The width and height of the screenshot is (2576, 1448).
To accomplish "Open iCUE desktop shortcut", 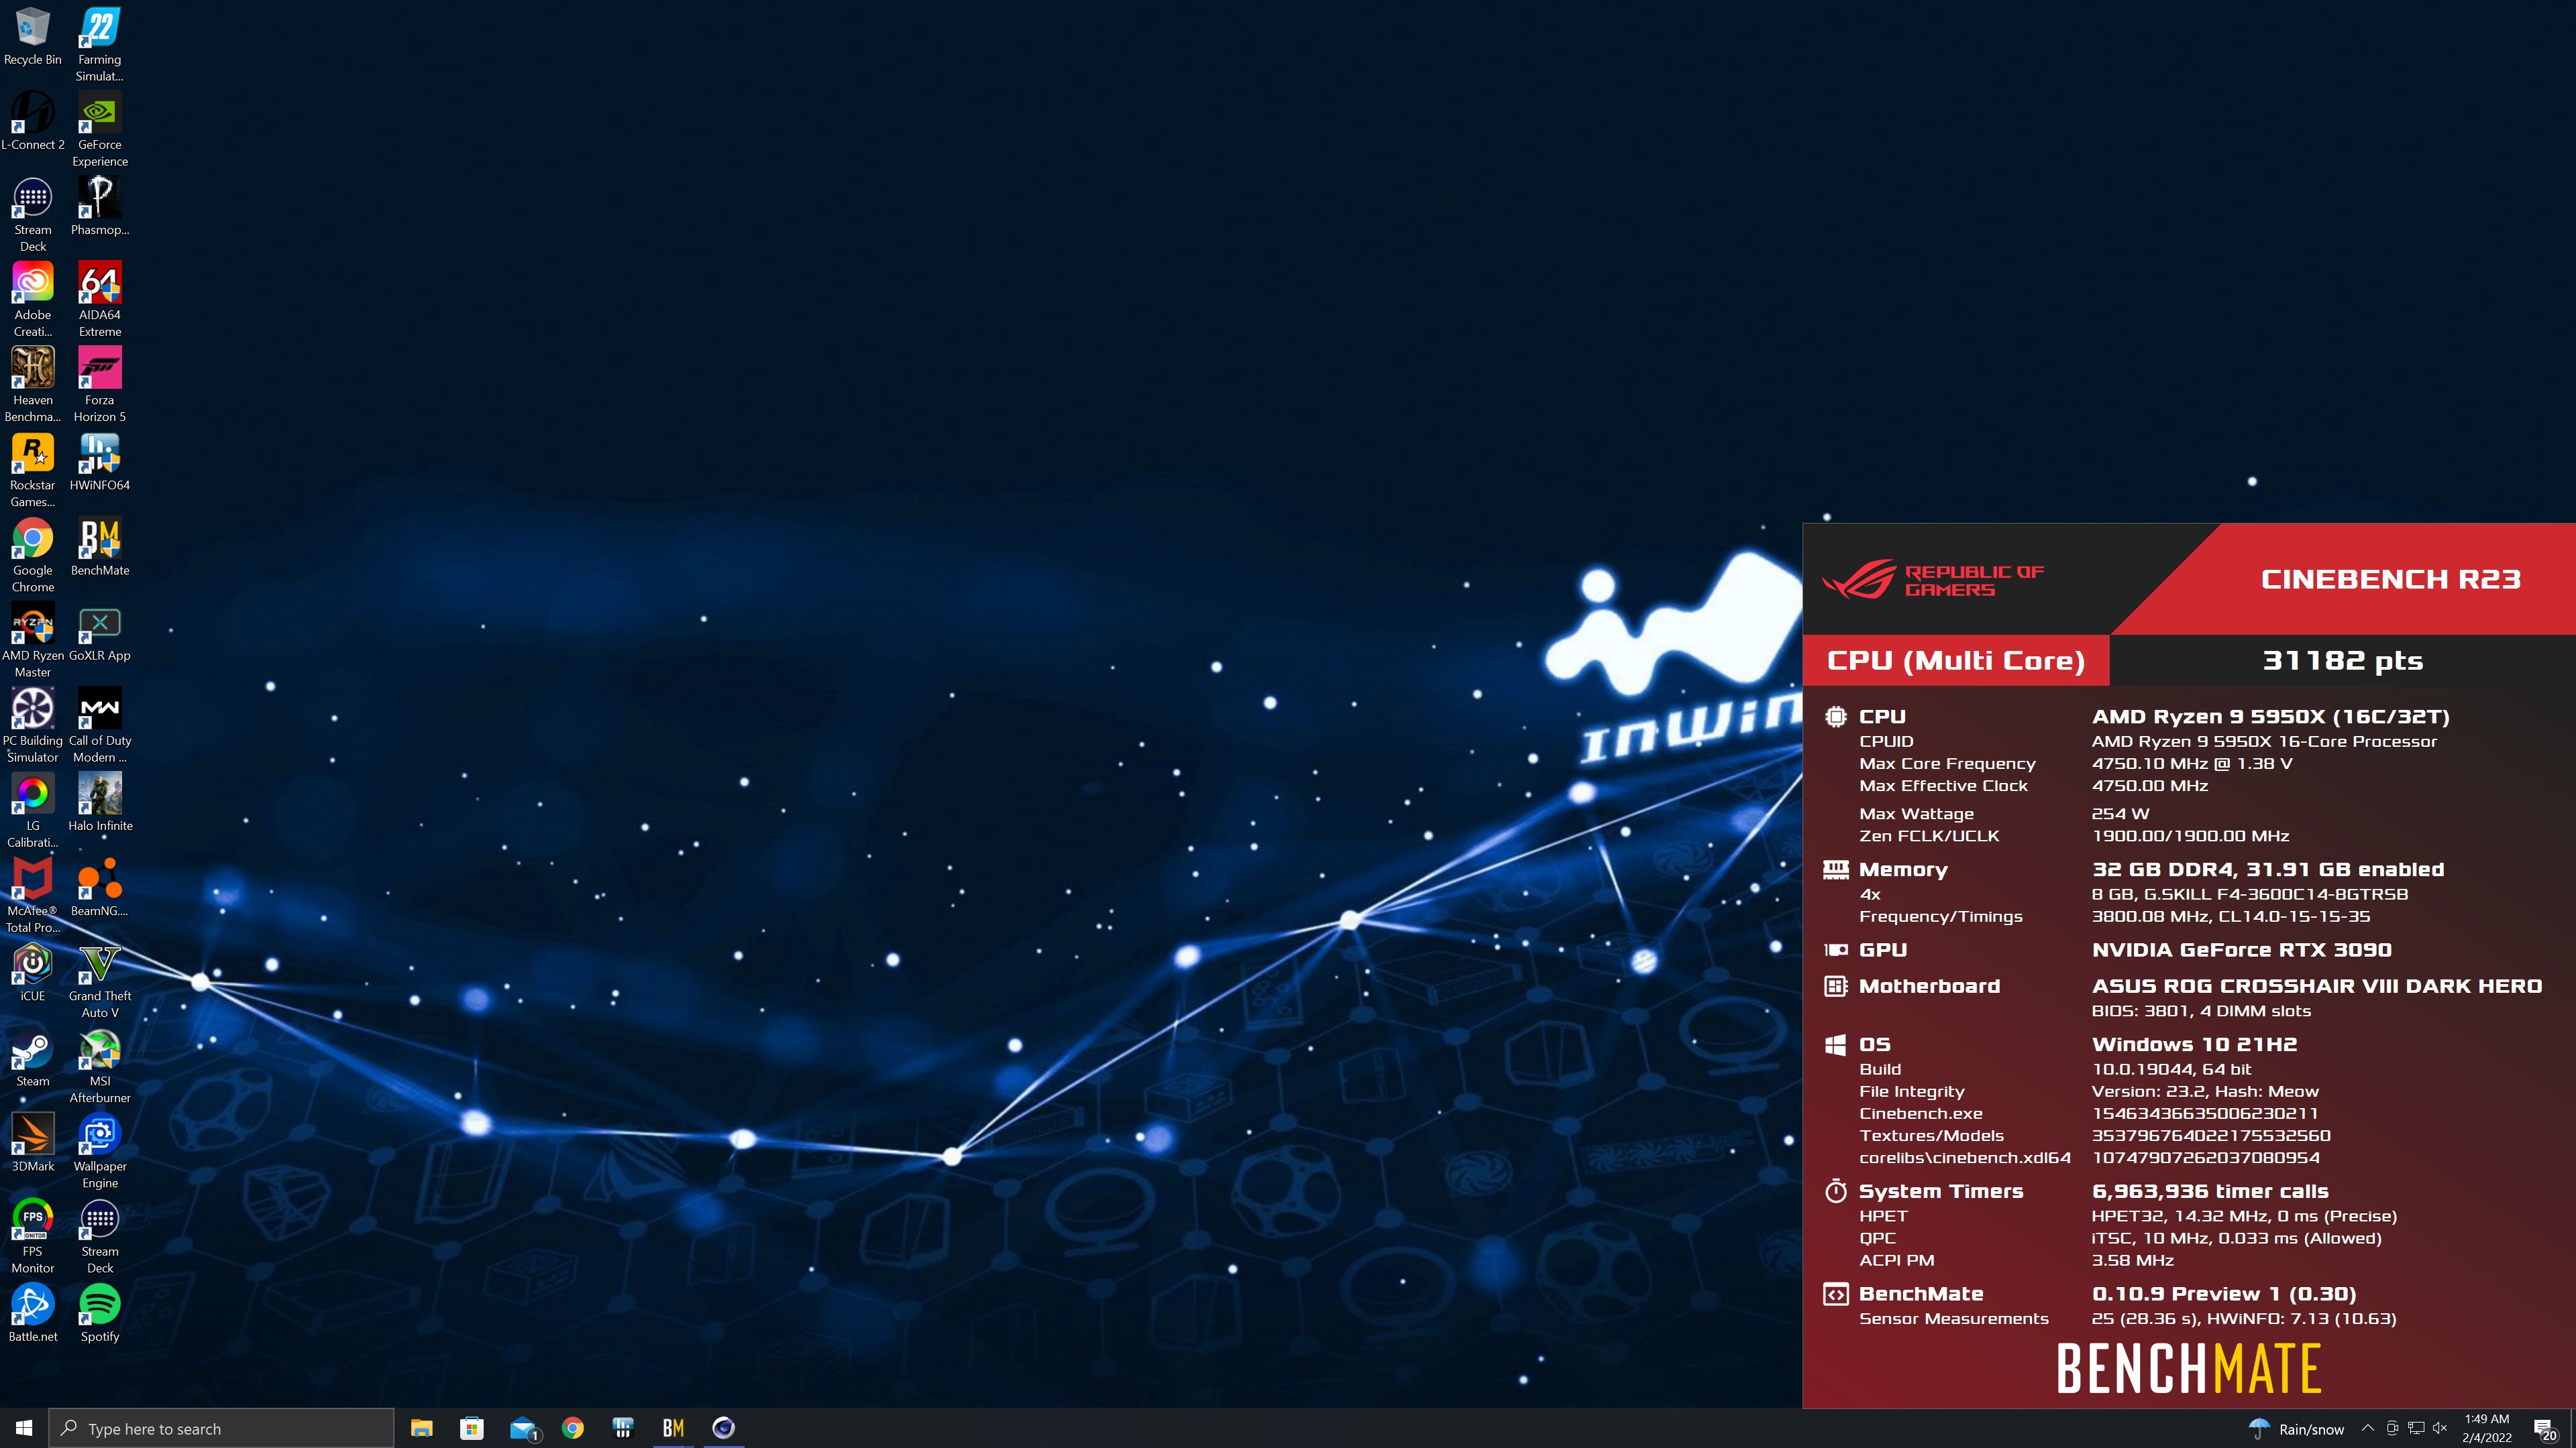I will point(33,972).
